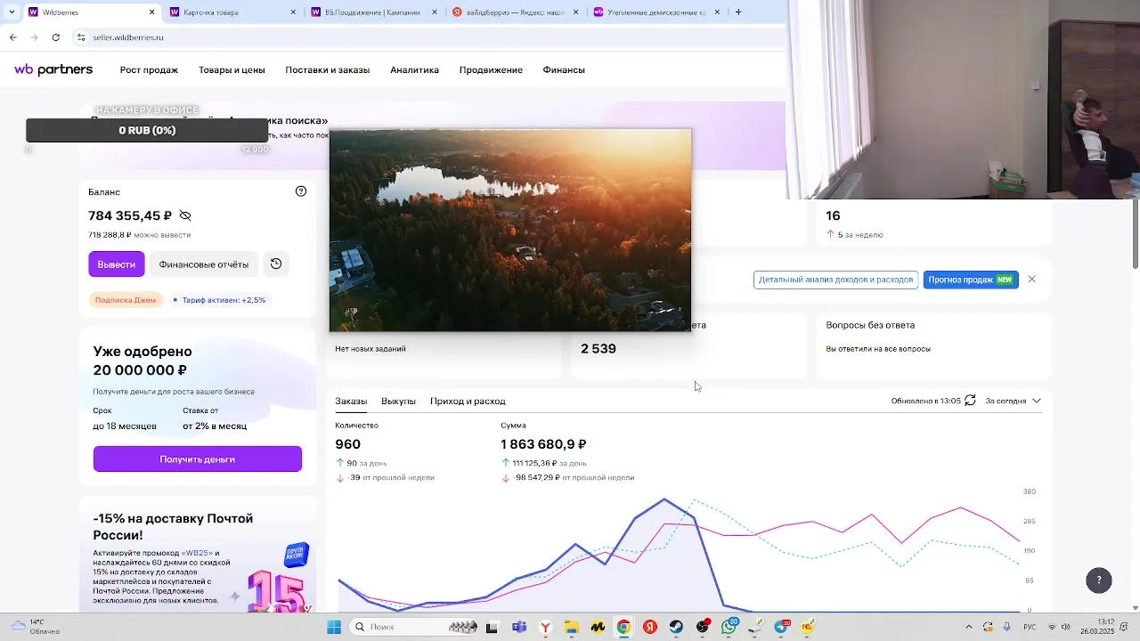The height and width of the screenshot is (641, 1140).
Task: Refresh the orders data with the sync icon
Action: coord(970,401)
